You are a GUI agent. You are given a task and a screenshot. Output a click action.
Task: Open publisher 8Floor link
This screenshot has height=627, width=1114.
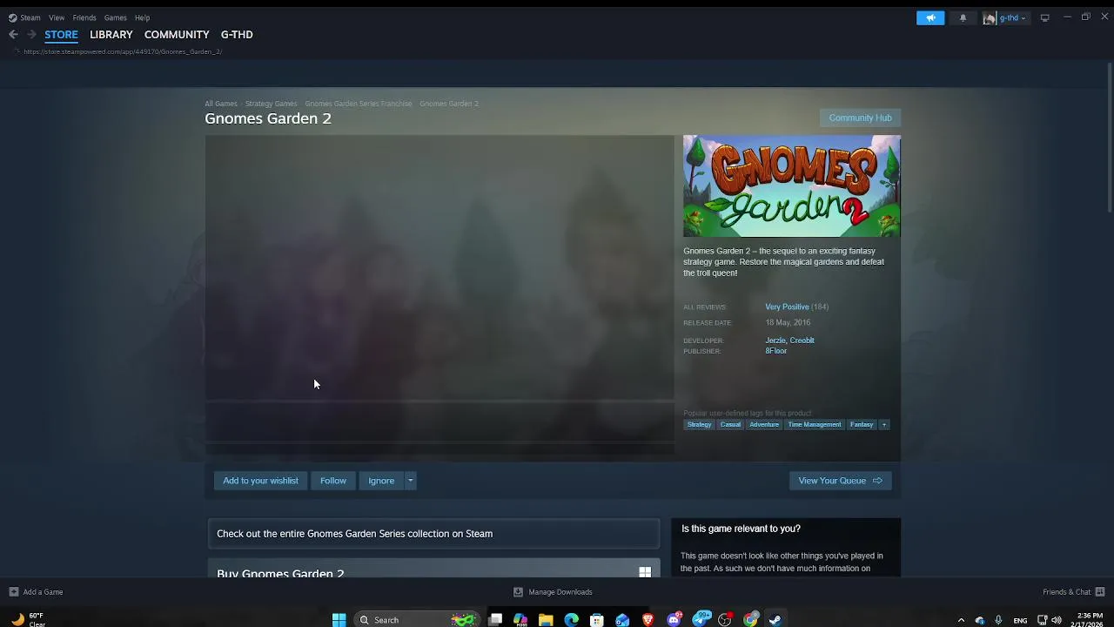(775, 351)
